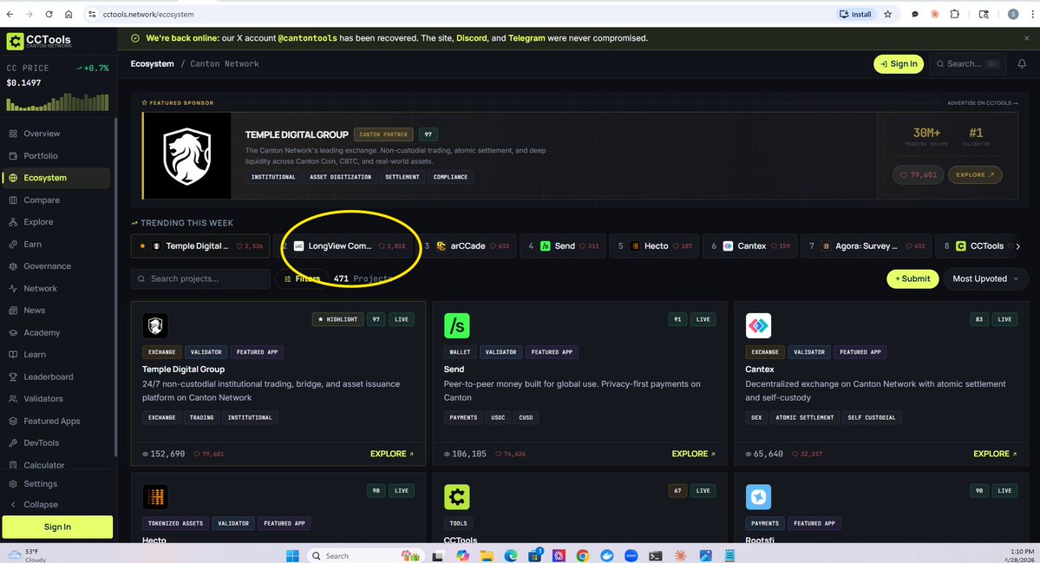
Task: Open trending item Cantex
Action: click(749, 246)
